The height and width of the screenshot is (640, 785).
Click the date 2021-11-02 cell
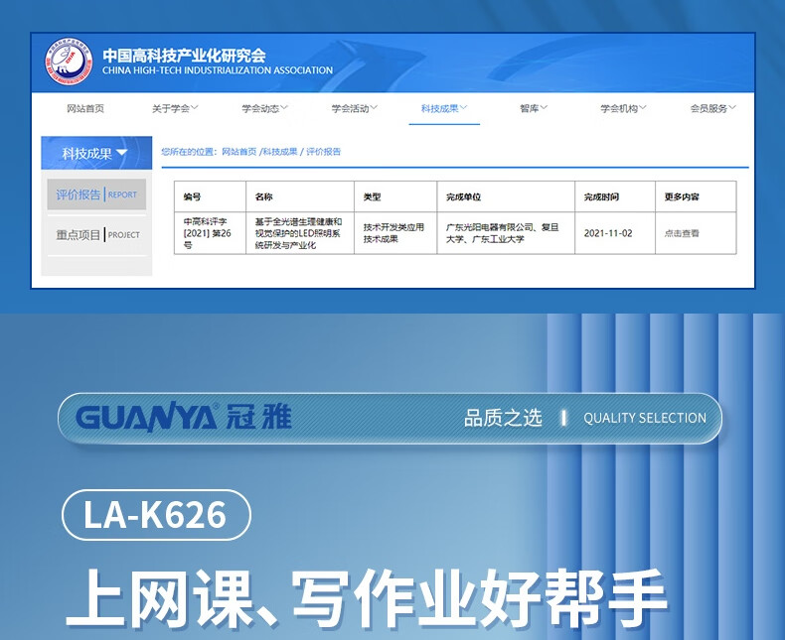click(615, 233)
